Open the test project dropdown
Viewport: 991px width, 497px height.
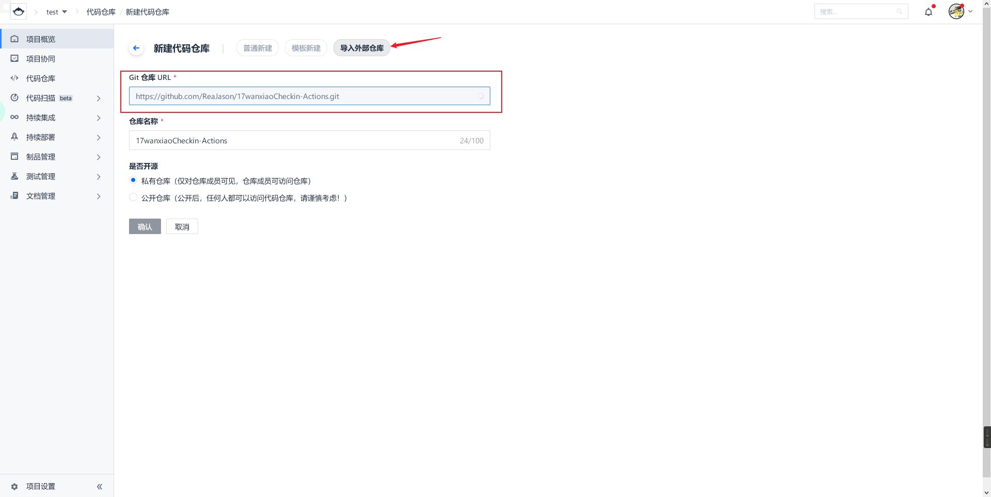click(57, 12)
